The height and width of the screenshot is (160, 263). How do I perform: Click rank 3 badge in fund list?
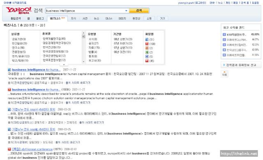[x=224, y=45]
